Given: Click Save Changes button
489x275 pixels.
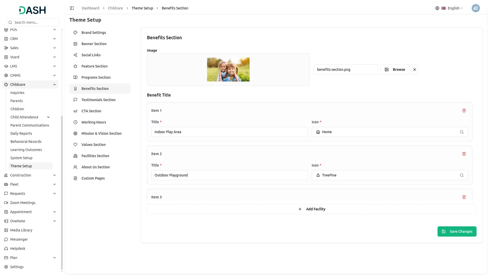Looking at the screenshot, I should point(457,231).
